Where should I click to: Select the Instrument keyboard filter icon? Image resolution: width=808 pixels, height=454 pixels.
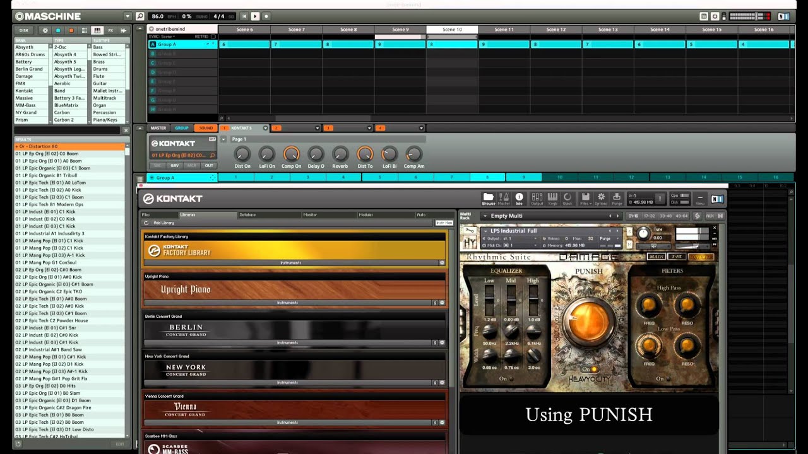coord(97,30)
